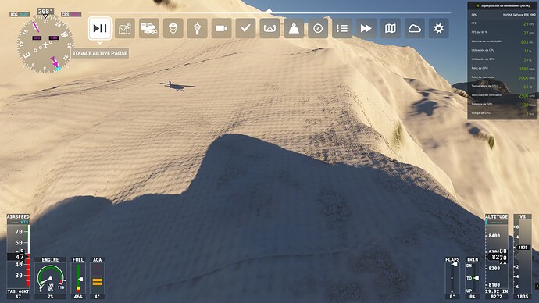Open the weight and fuel icon
The image size is (539, 303).
(x=294, y=28)
